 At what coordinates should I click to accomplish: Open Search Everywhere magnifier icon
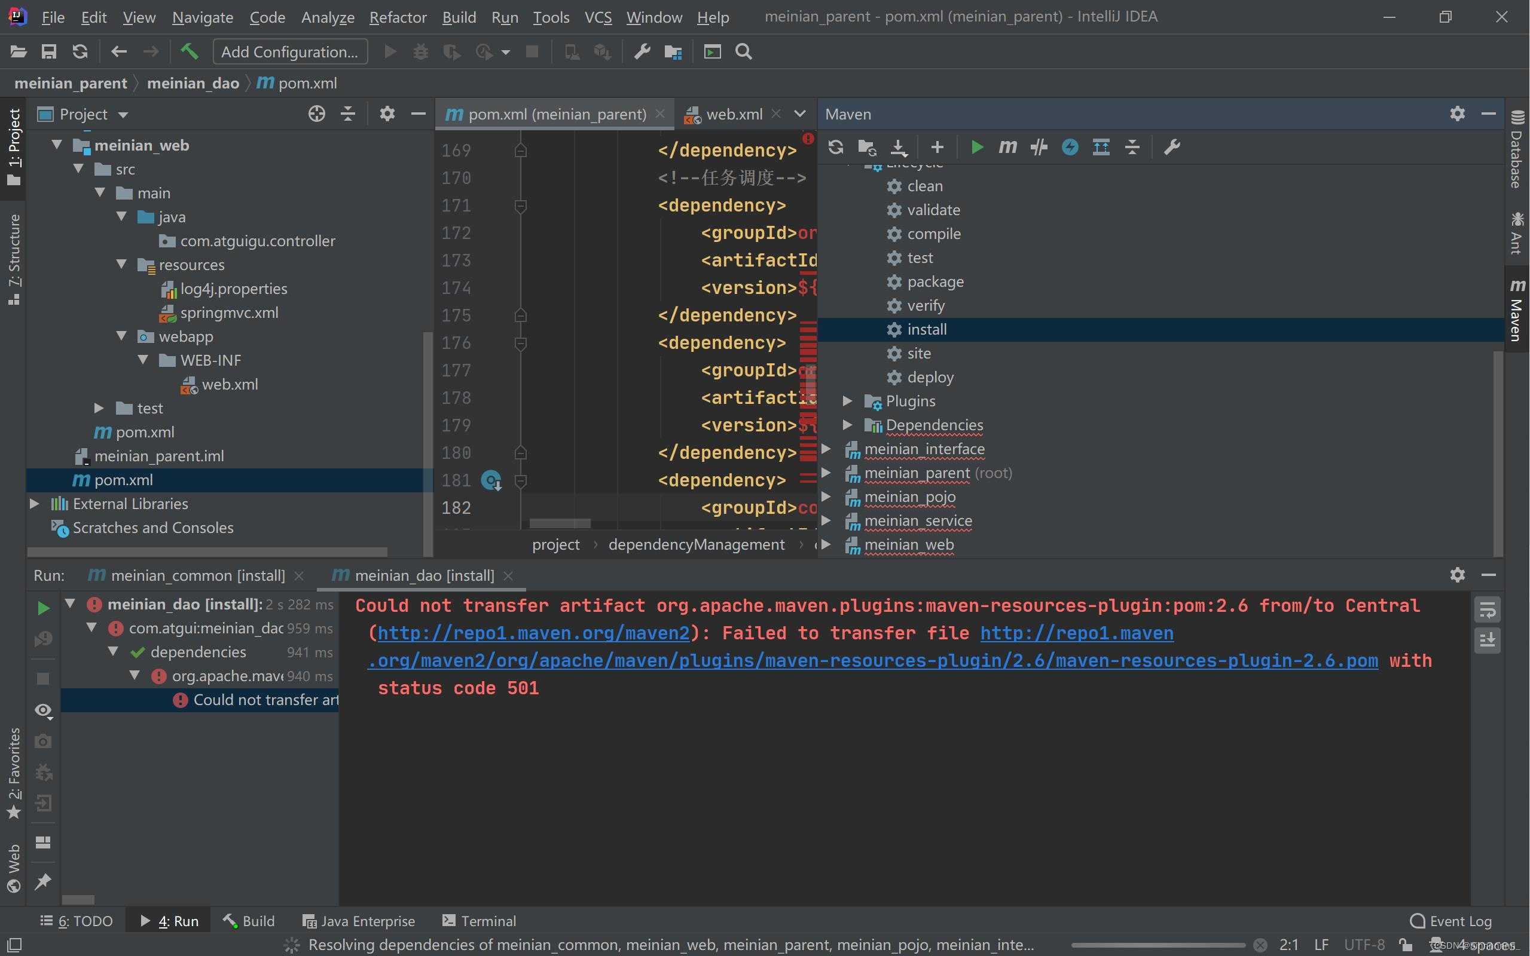pyautogui.click(x=744, y=51)
